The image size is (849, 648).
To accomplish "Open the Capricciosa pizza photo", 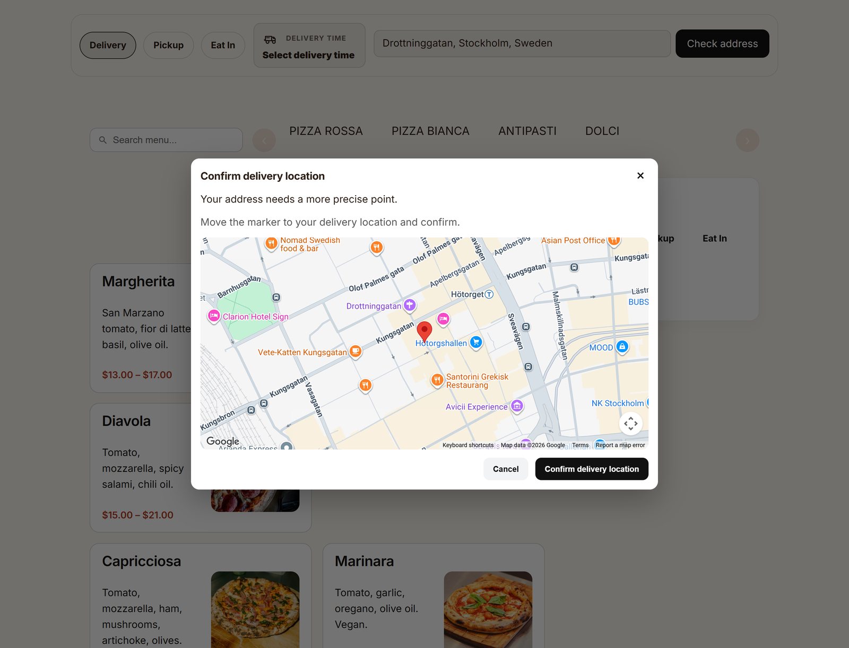I will [255, 610].
